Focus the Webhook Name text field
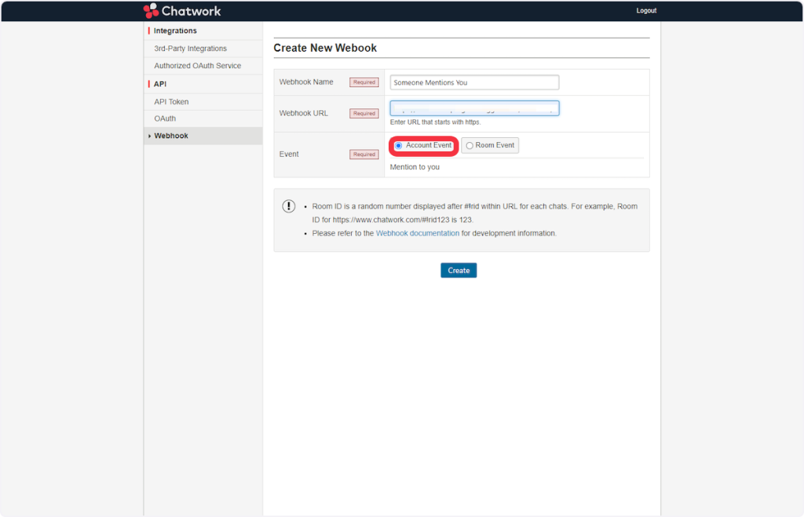This screenshot has width=804, height=517. 474,82
